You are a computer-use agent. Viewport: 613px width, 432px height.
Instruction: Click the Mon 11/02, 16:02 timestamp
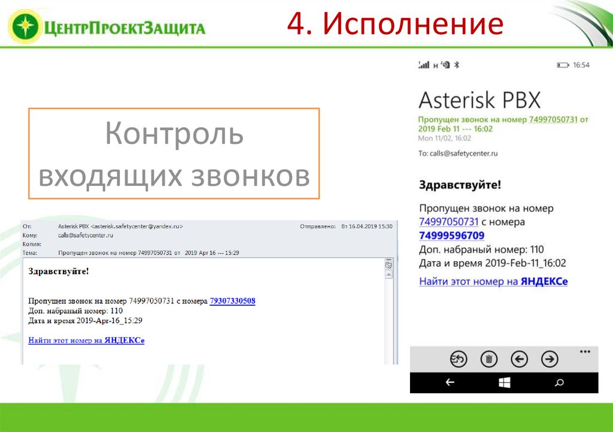pyautogui.click(x=445, y=138)
